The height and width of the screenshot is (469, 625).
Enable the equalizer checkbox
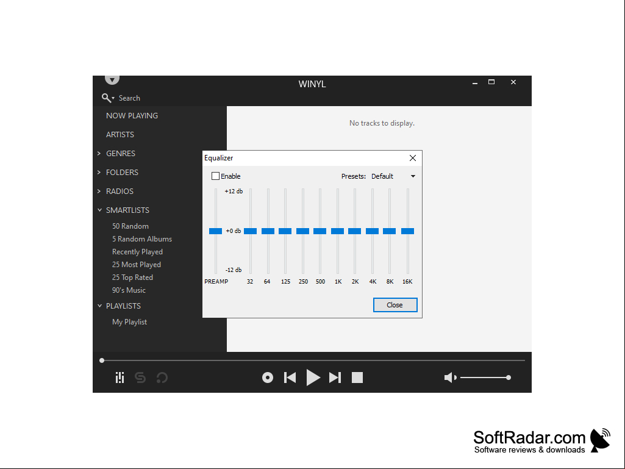216,176
